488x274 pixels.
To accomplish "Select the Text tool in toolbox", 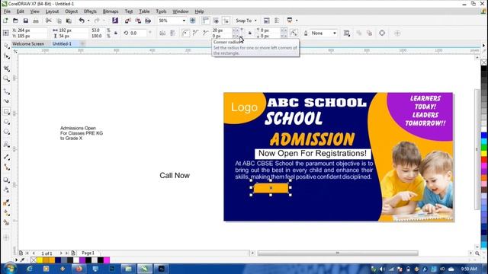I will click(6, 144).
